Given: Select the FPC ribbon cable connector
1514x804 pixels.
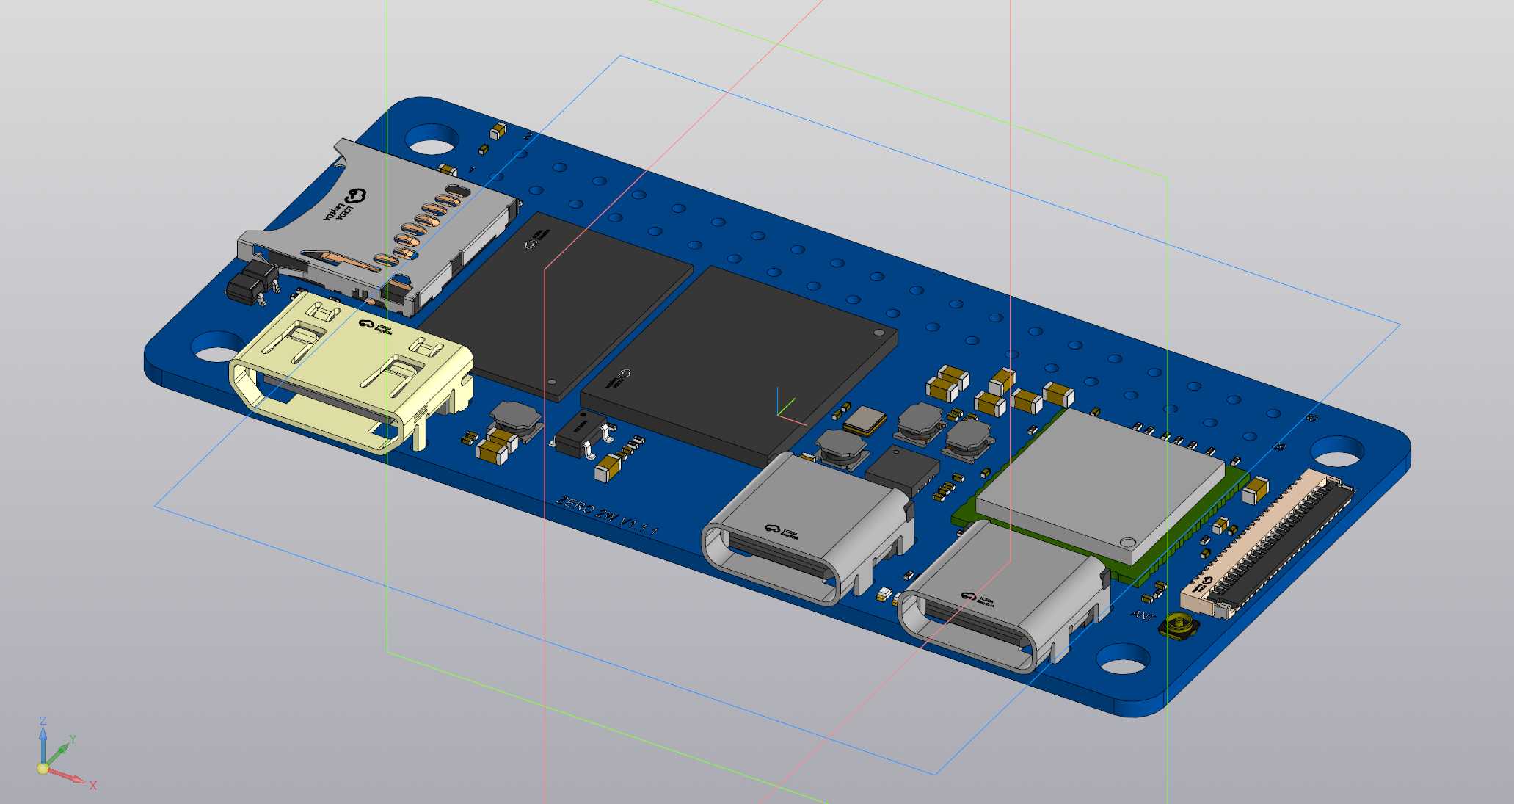Looking at the screenshot, I should [1268, 546].
